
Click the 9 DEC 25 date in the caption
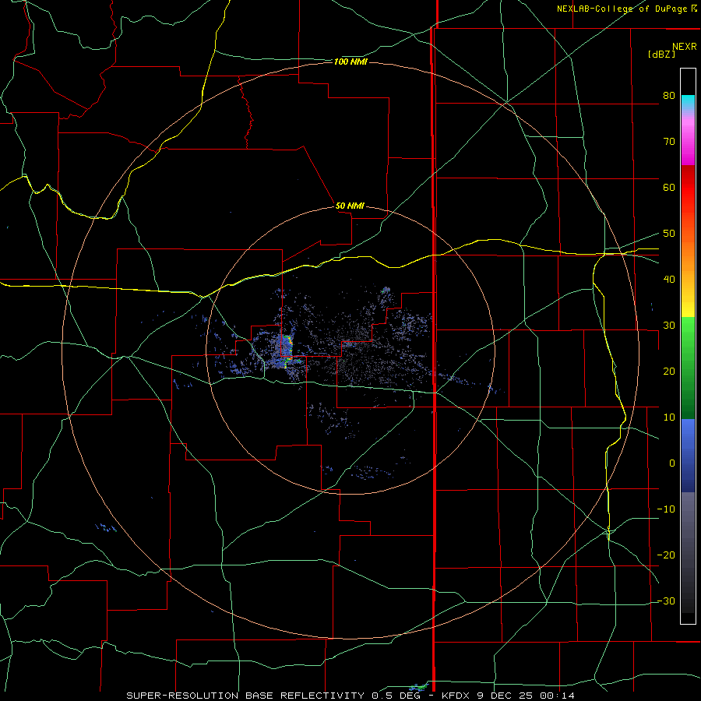click(x=508, y=696)
